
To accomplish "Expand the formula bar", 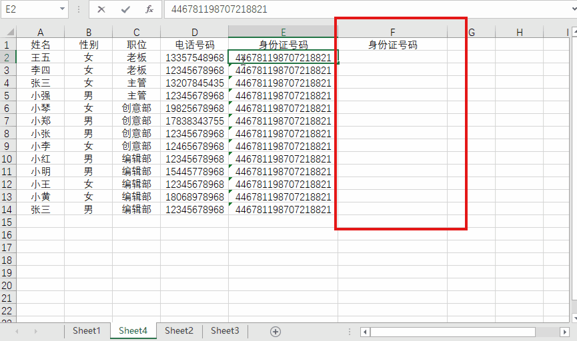I will pyautogui.click(x=574, y=9).
